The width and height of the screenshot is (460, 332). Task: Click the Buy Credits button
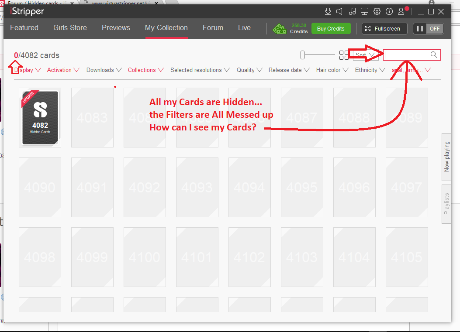pyautogui.click(x=331, y=28)
